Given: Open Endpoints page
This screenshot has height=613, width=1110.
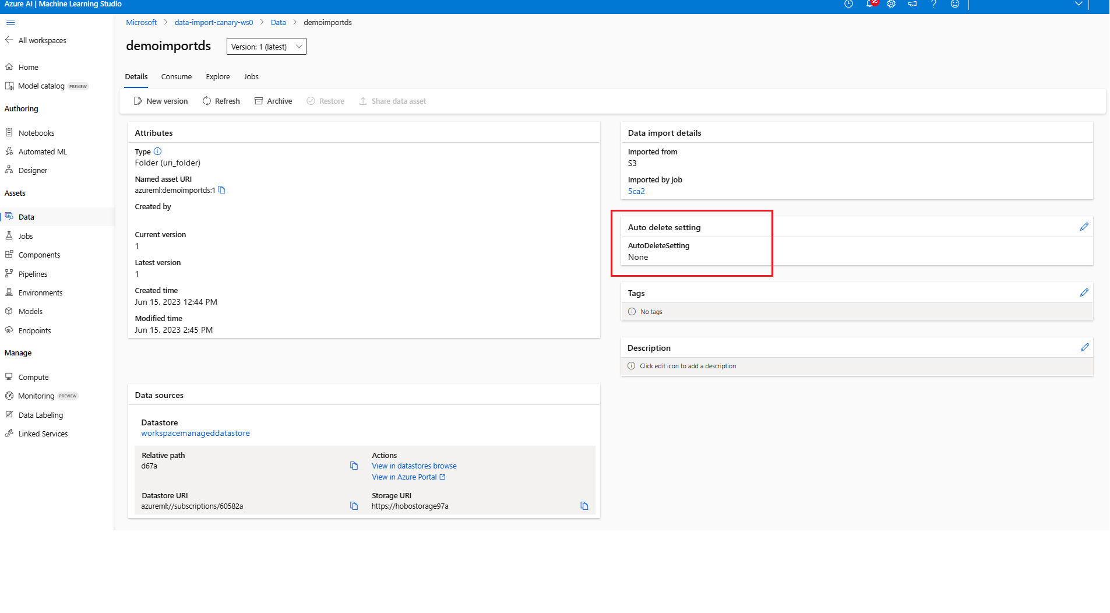Looking at the screenshot, I should pyautogui.click(x=28, y=330).
